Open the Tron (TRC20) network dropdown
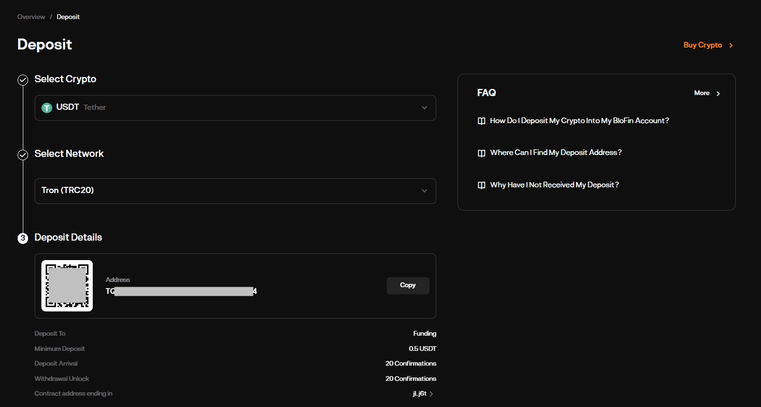Viewport: 761px width, 407px height. click(235, 191)
